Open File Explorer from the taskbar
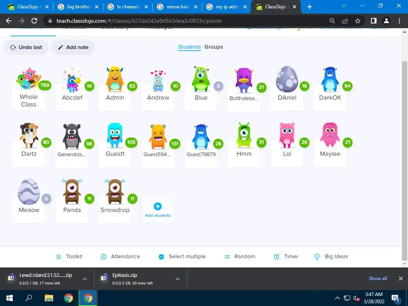408x306 pixels. [49, 298]
